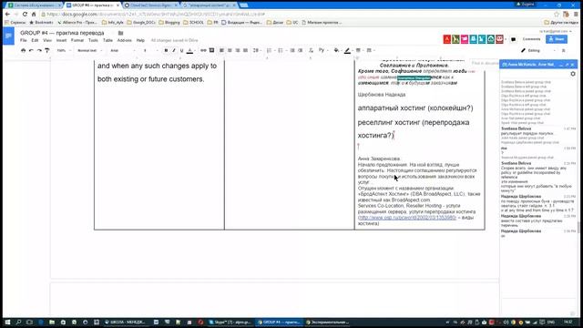Toggle underline formatting

pyautogui.click(x=181, y=51)
